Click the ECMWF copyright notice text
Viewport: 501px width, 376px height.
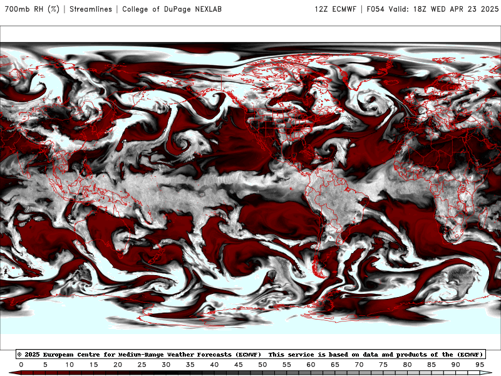pos(139,354)
